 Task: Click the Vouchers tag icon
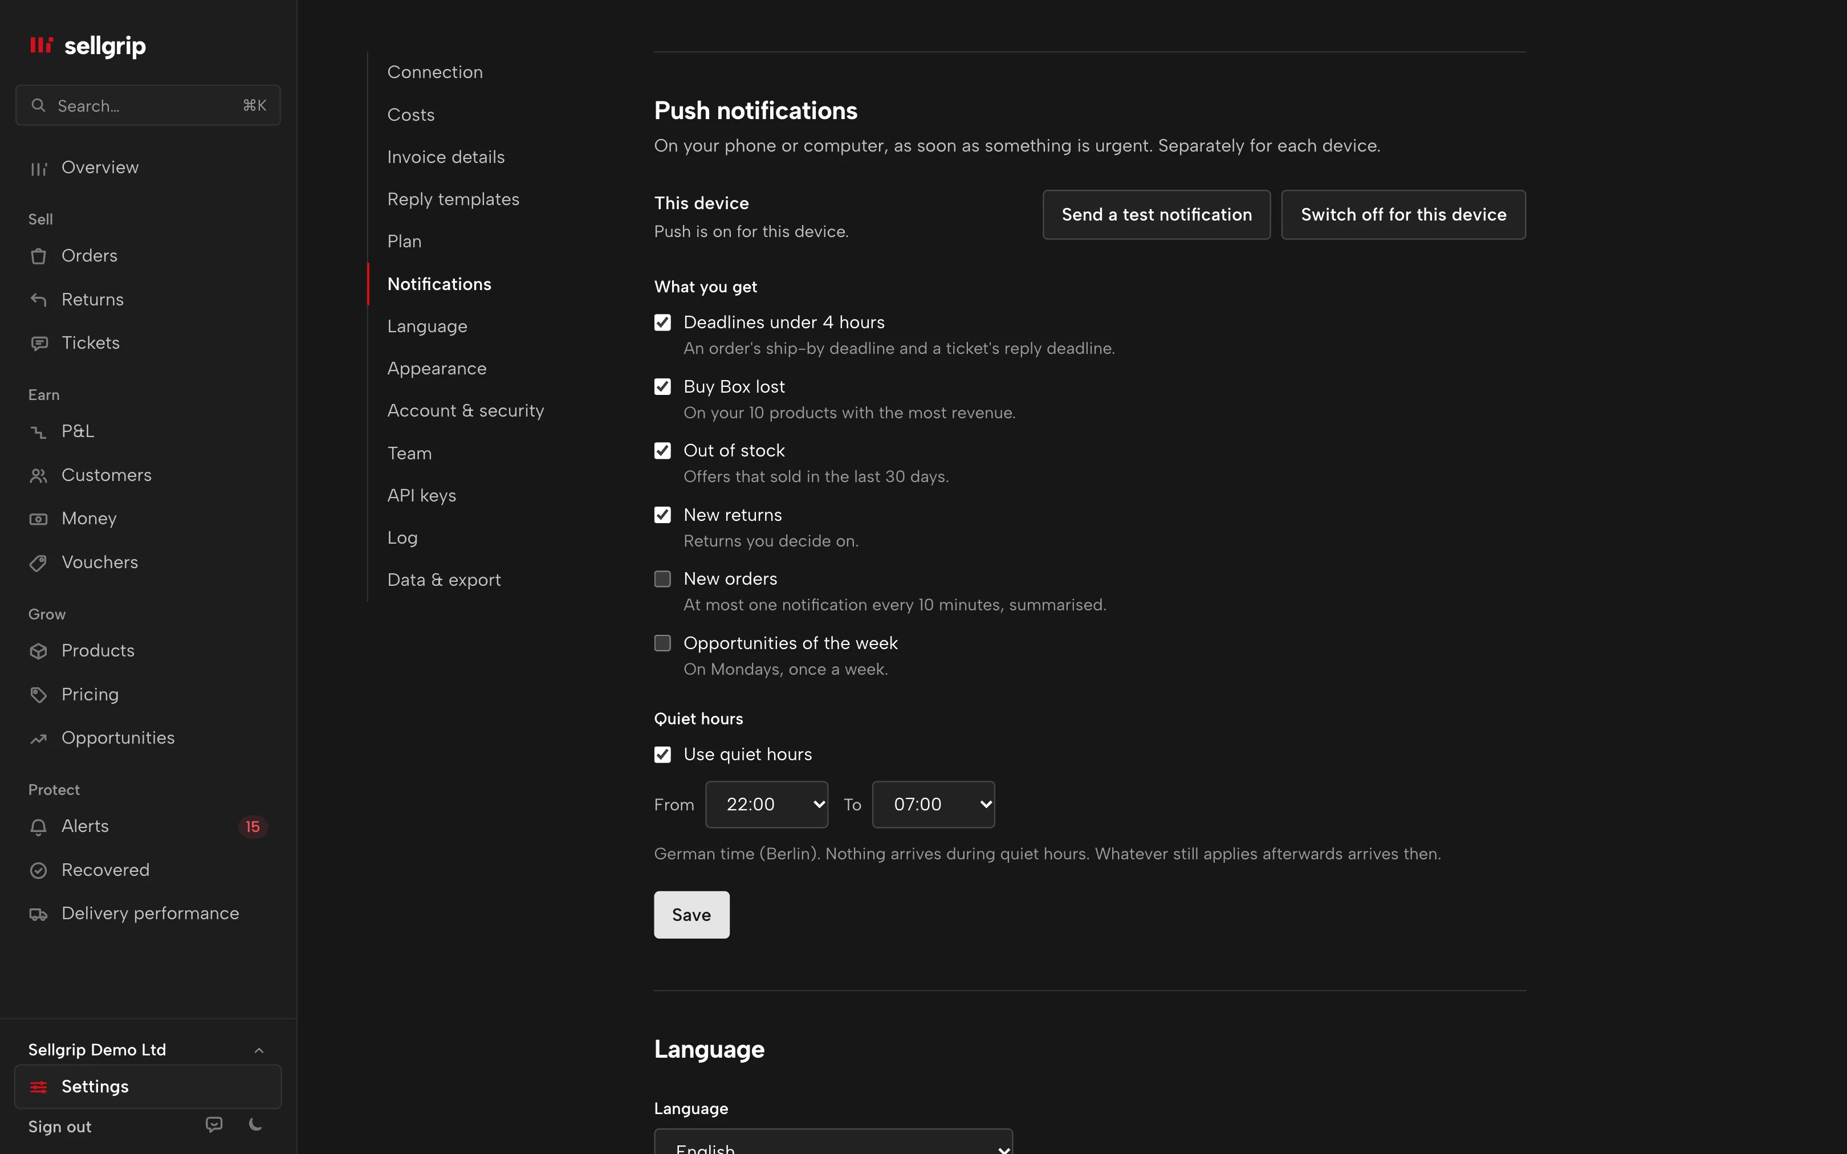point(38,563)
